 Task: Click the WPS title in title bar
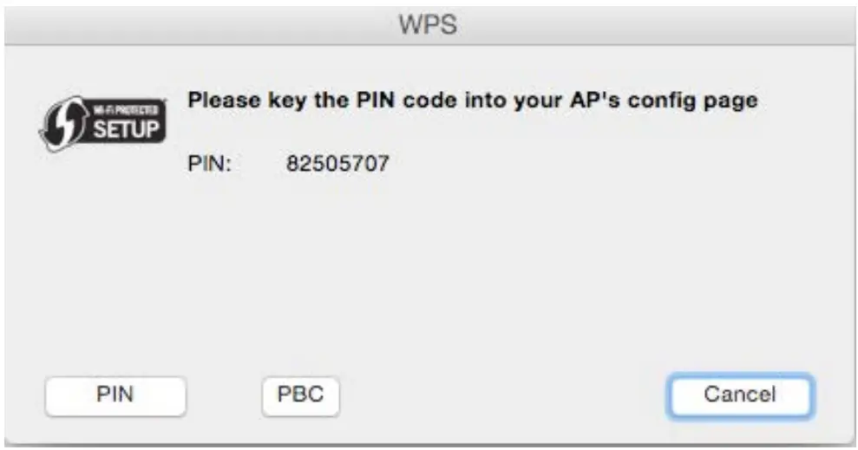pyautogui.click(x=429, y=24)
